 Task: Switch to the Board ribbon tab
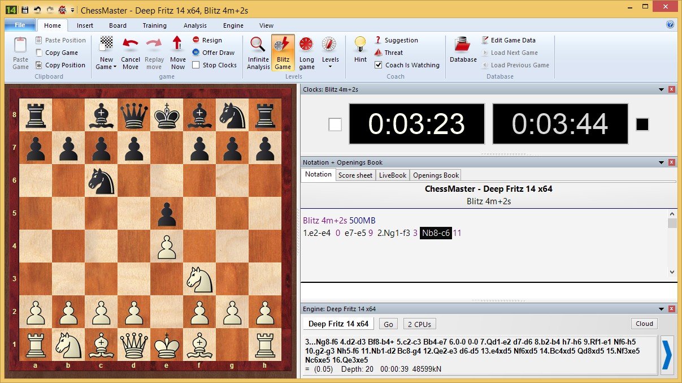pos(118,25)
